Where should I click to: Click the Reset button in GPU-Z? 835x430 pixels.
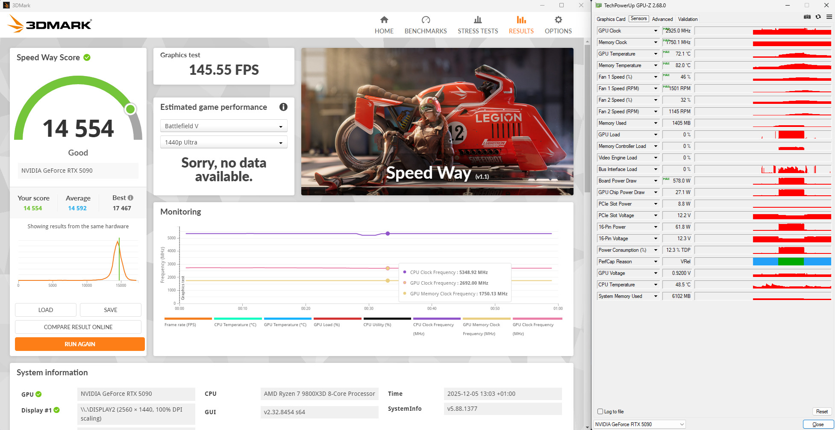coord(822,412)
